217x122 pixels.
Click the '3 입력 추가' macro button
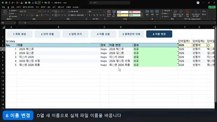[x=75, y=34]
